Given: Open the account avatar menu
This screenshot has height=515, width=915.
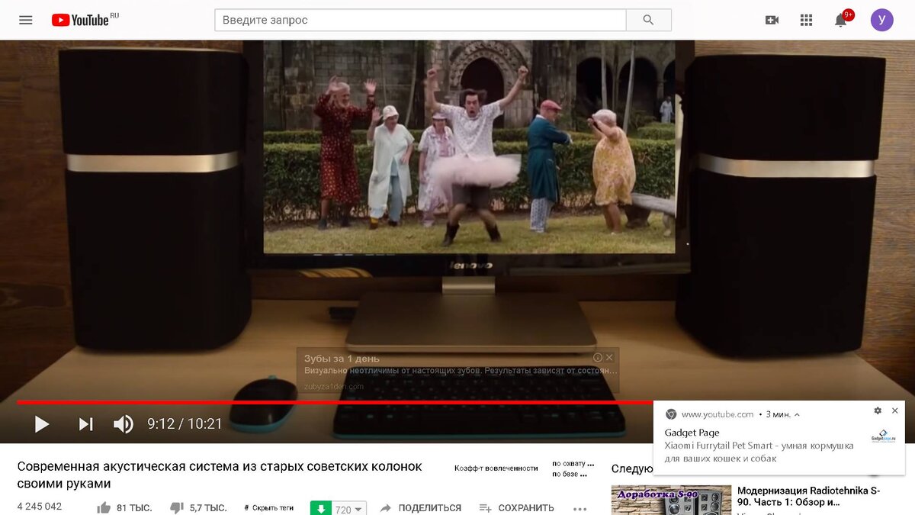Looking at the screenshot, I should click(x=881, y=20).
